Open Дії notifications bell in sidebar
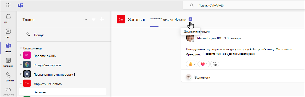The width and height of the screenshot is (305, 97). [8, 17]
